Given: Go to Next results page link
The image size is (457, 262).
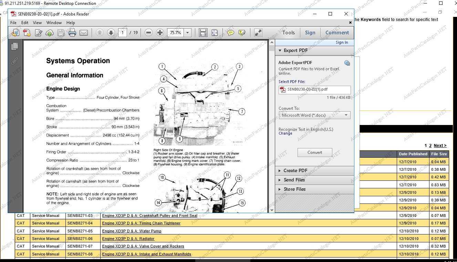Looking at the screenshot, I should [x=440, y=146].
